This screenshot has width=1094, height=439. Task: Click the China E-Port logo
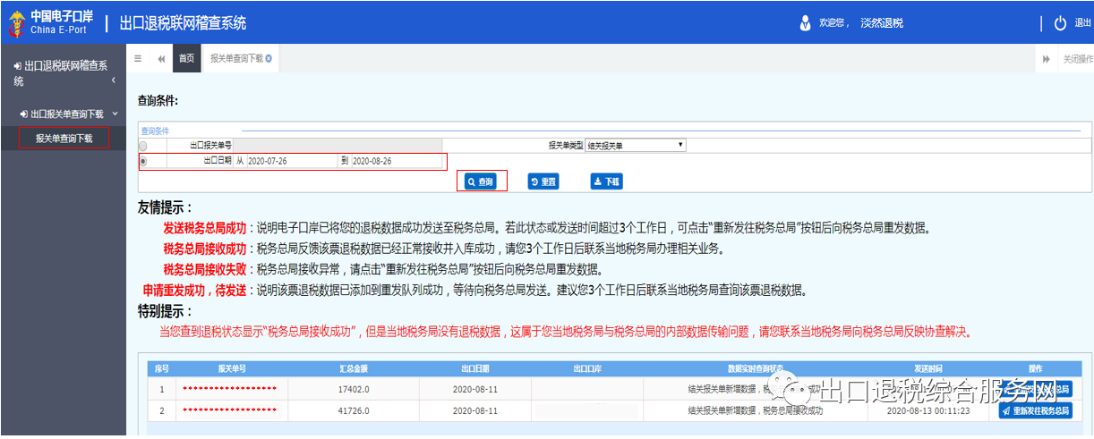tap(47, 22)
